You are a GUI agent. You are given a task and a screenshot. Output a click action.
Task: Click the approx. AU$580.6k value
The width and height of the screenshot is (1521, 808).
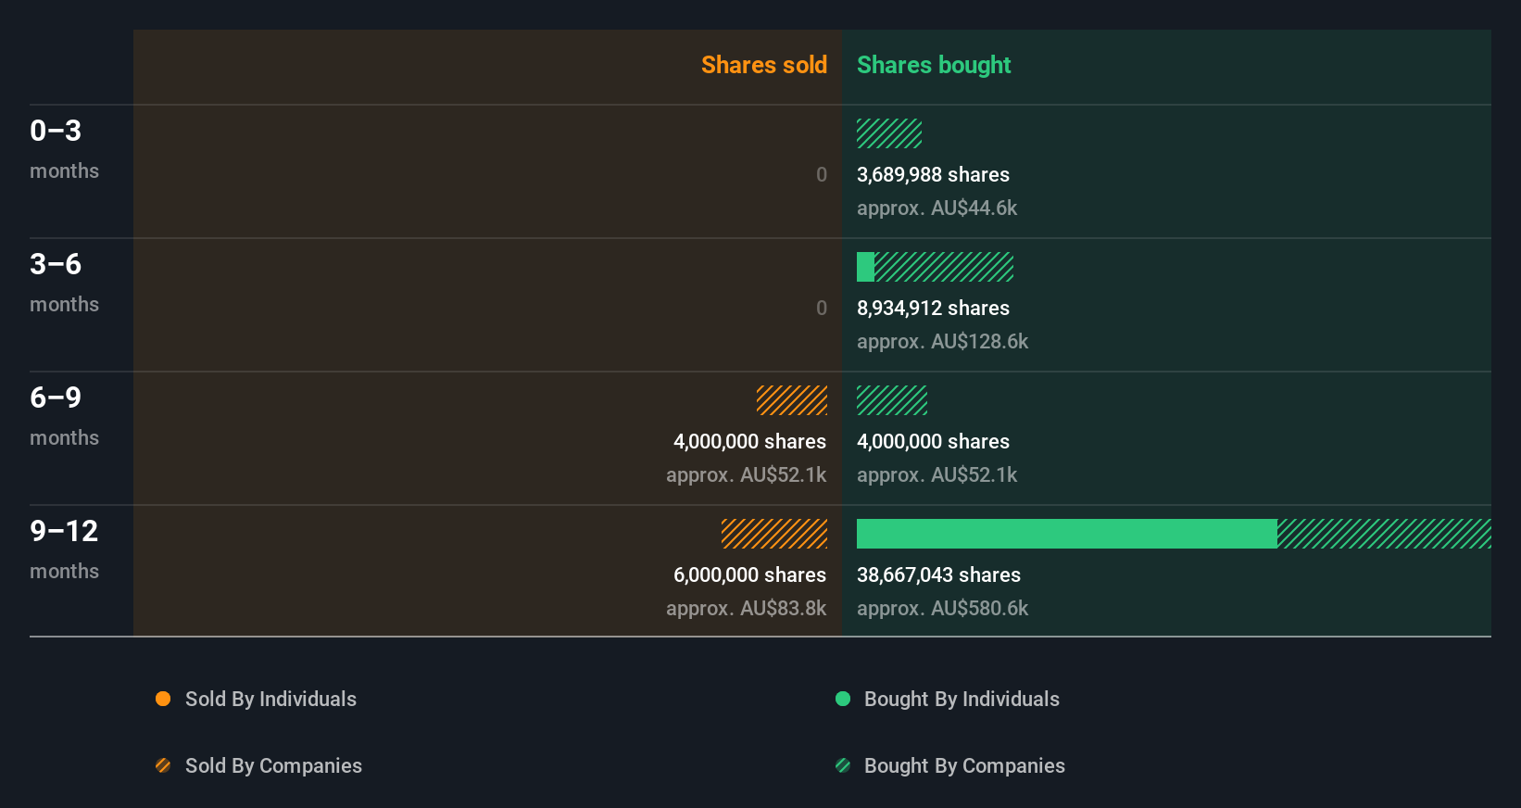(x=942, y=608)
